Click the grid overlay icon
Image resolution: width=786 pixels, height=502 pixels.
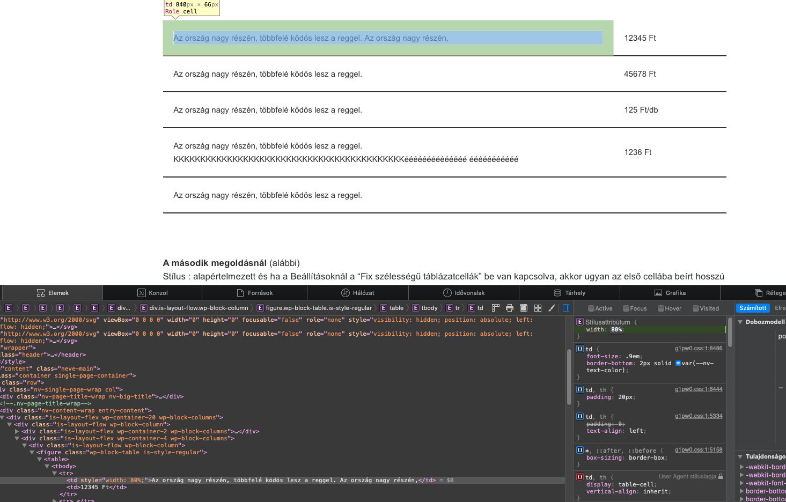coord(538,308)
